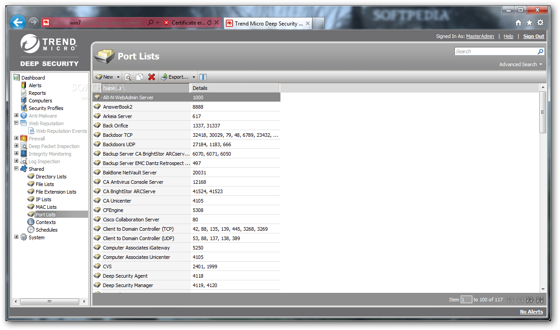560x330 pixels.
Task: Open the browser Tools gear icon
Action: click(540, 22)
